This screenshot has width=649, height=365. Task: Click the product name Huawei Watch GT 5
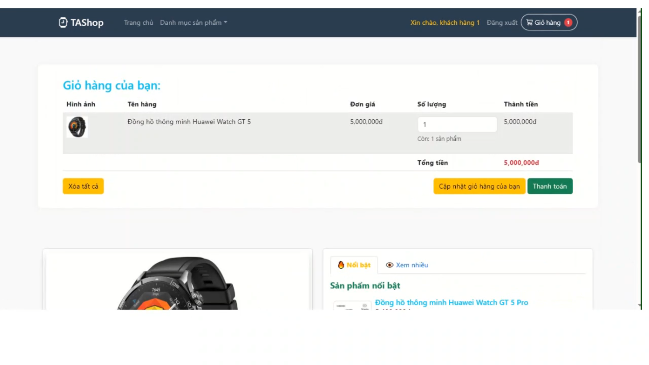tap(189, 122)
